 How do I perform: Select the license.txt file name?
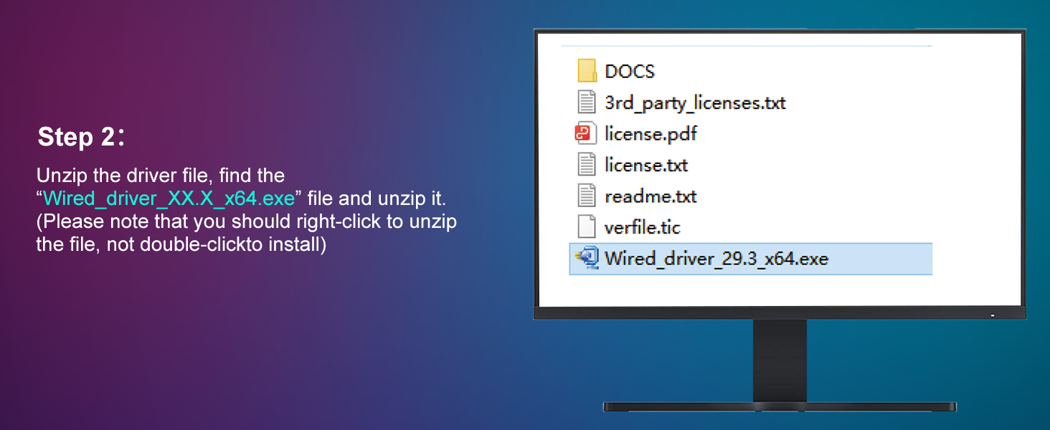[646, 165]
